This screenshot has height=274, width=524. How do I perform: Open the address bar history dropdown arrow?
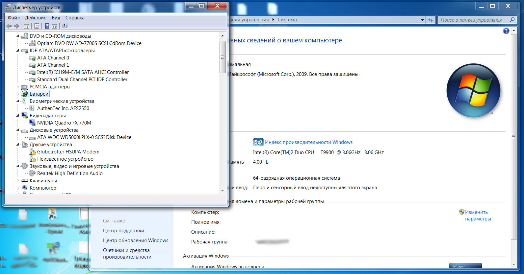[x=422, y=20]
